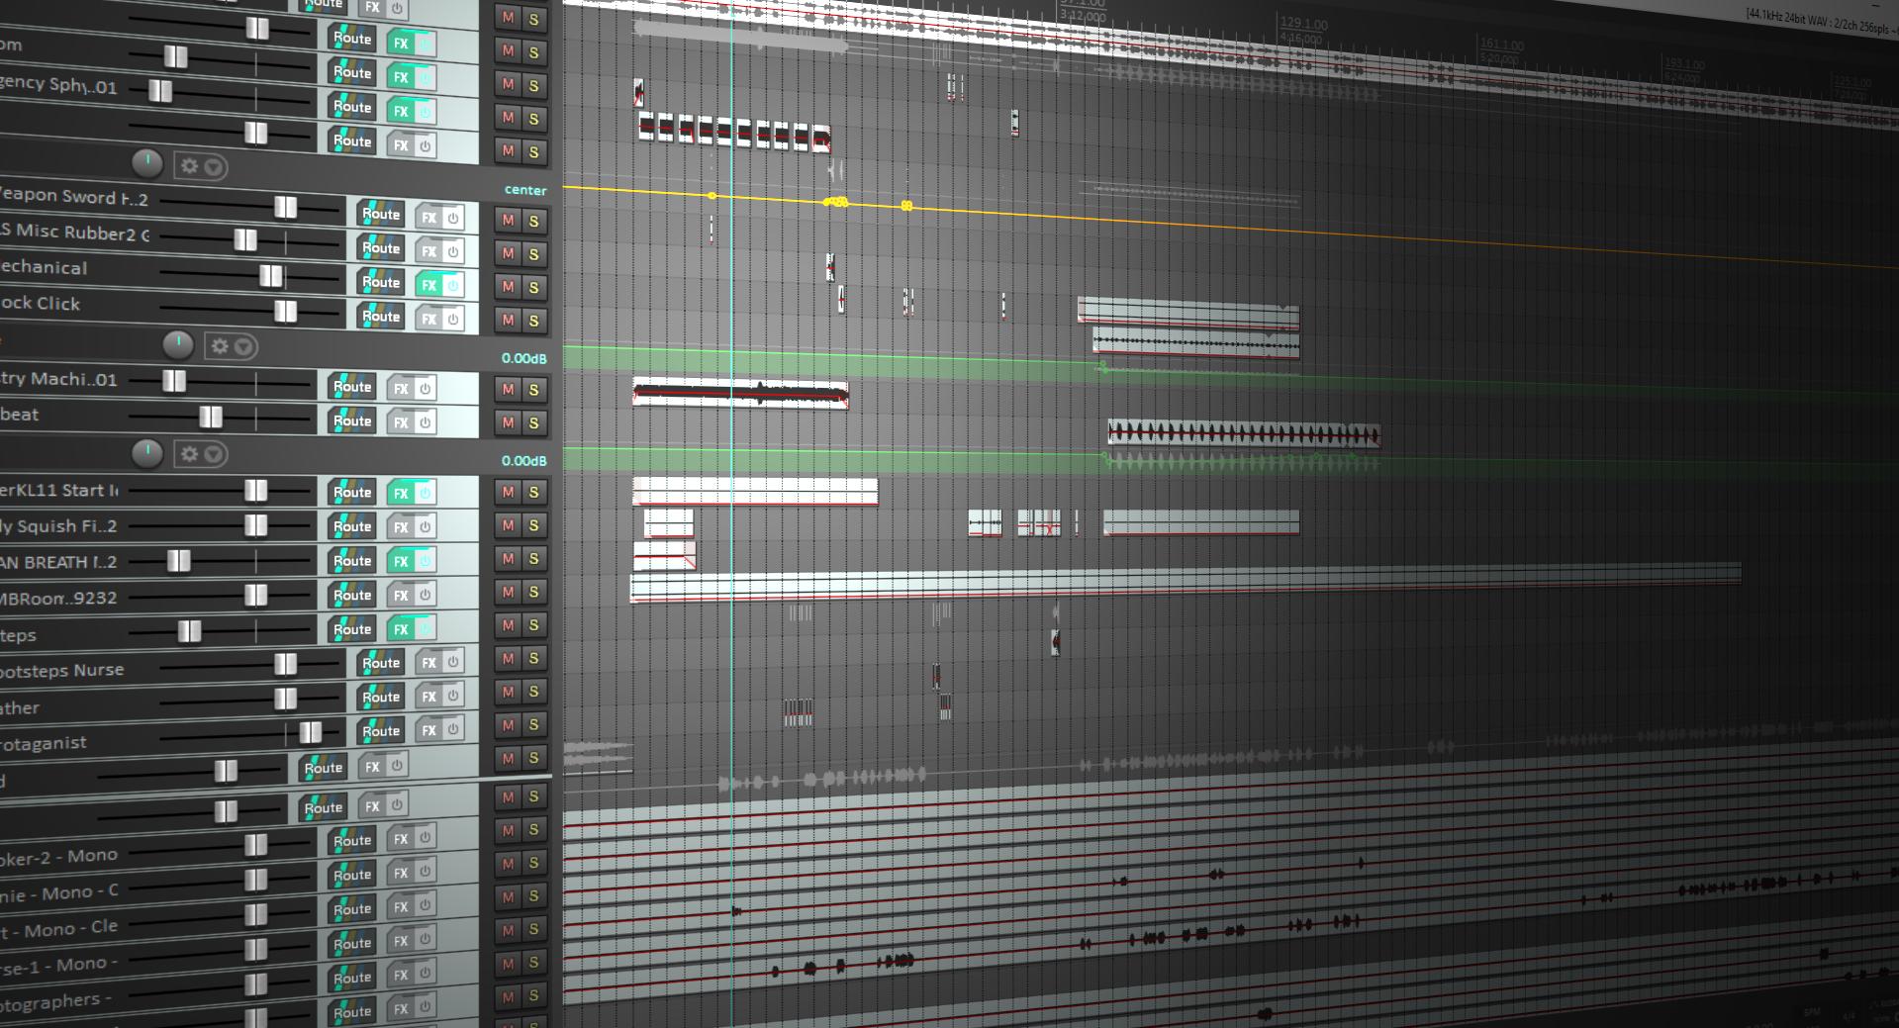Open routing of MBRoom..9232 track
This screenshot has height=1028, width=1899.
coord(351,595)
